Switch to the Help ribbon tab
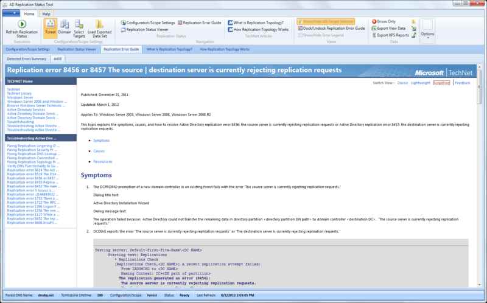 pos(46,13)
